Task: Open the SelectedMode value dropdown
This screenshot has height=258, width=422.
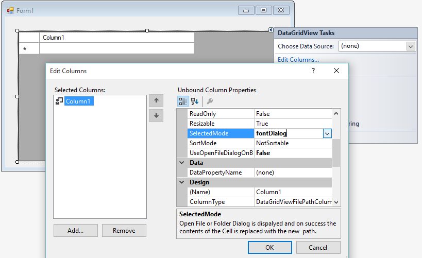Action: click(327, 133)
